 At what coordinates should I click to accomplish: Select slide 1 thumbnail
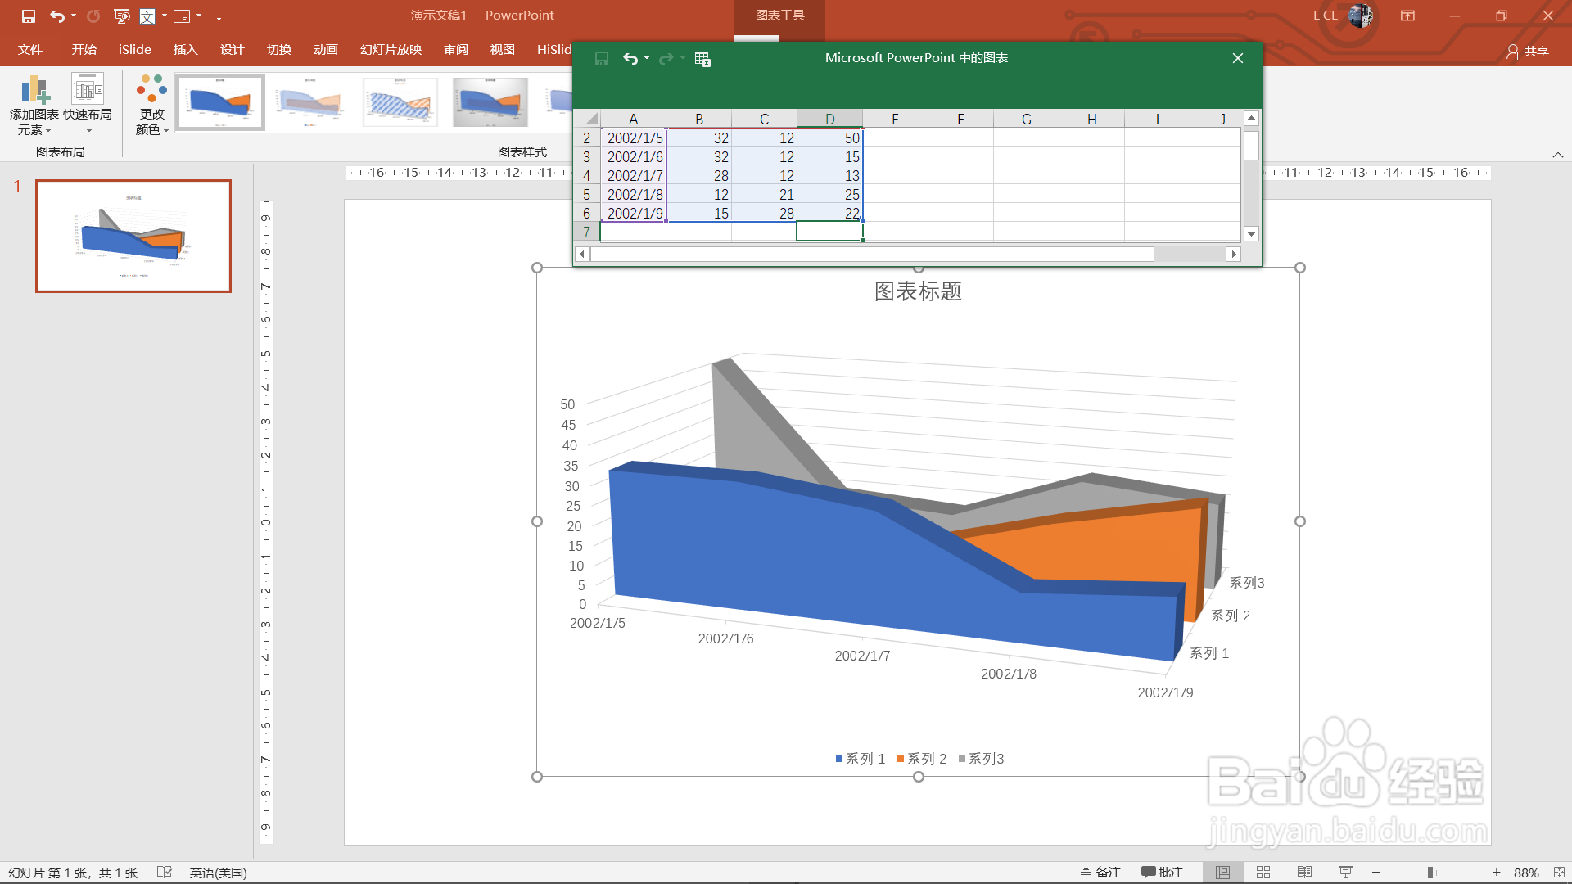133,236
